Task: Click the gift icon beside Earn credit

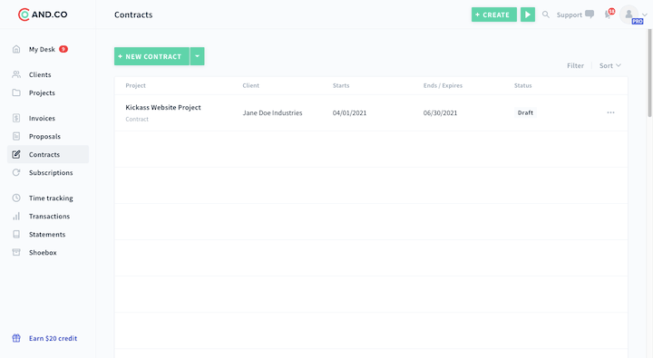Action: (x=16, y=338)
